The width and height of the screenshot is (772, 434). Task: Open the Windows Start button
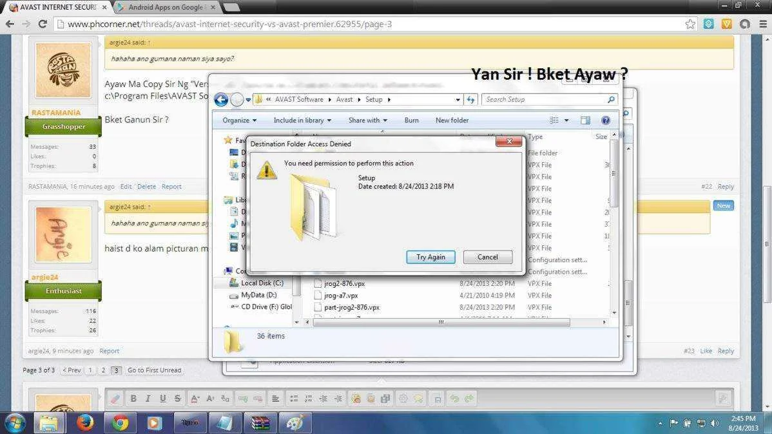tap(15, 422)
